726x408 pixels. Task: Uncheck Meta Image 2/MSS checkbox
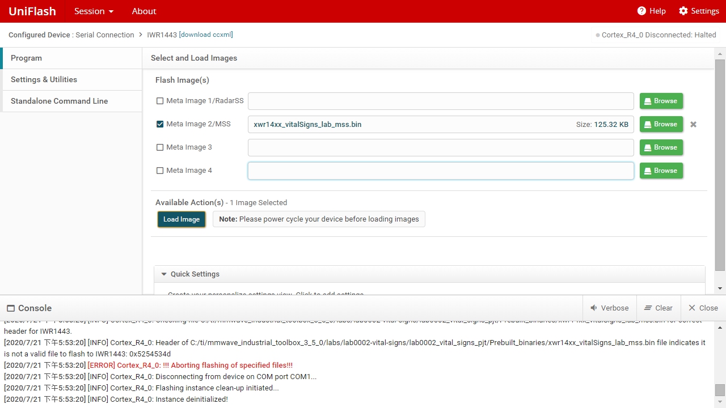coord(160,124)
